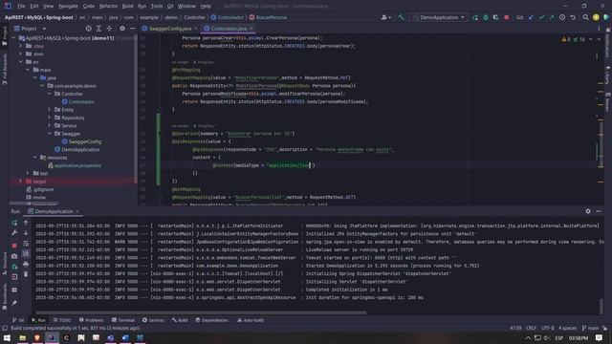Viewport: 612px width, 344px height.
Task: Open the TODO tool window button
Action: 61,320
